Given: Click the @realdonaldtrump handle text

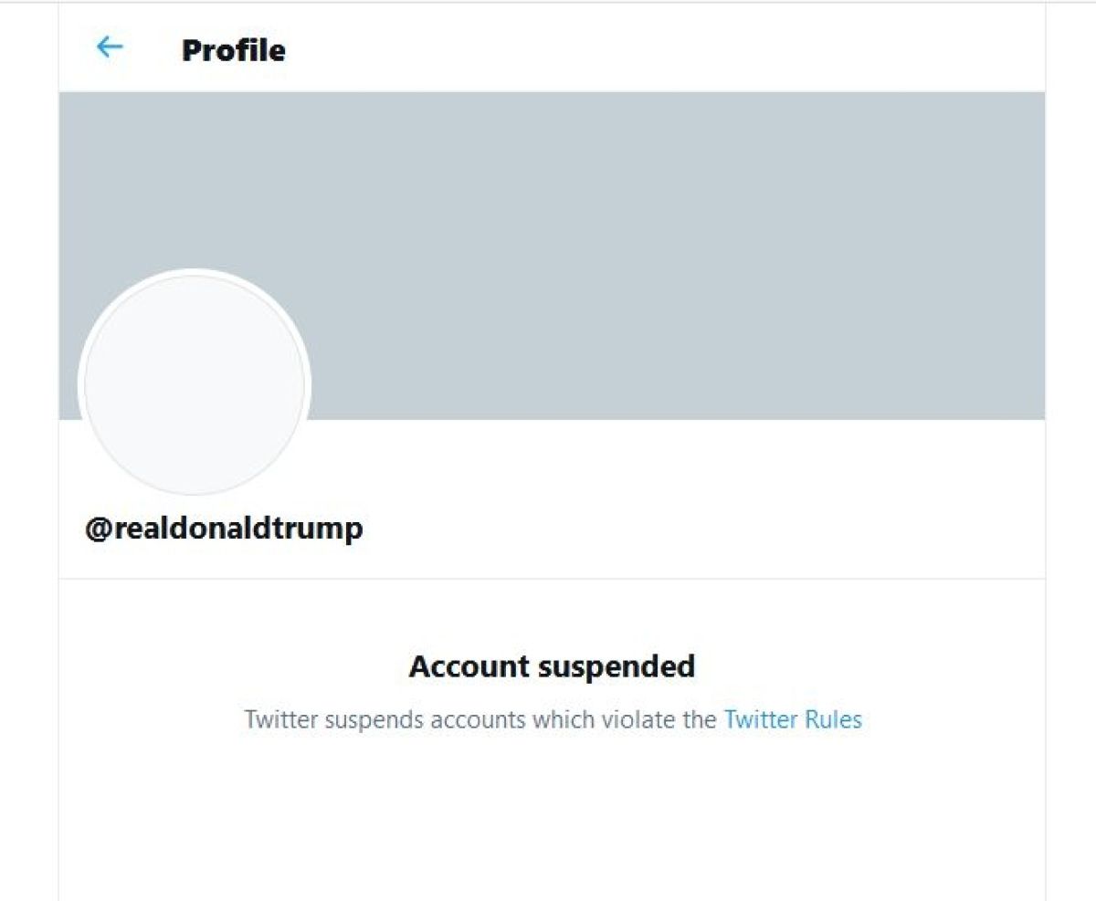Looking at the screenshot, I should pos(224,528).
